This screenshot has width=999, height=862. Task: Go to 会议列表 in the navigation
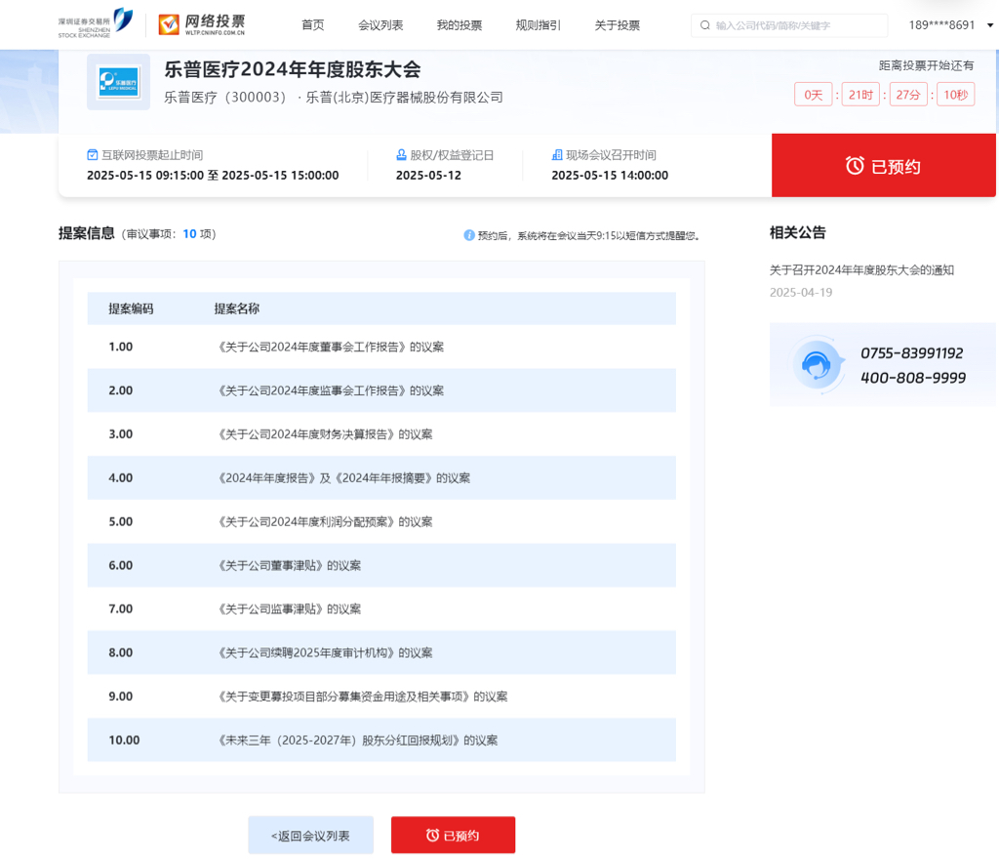(380, 24)
